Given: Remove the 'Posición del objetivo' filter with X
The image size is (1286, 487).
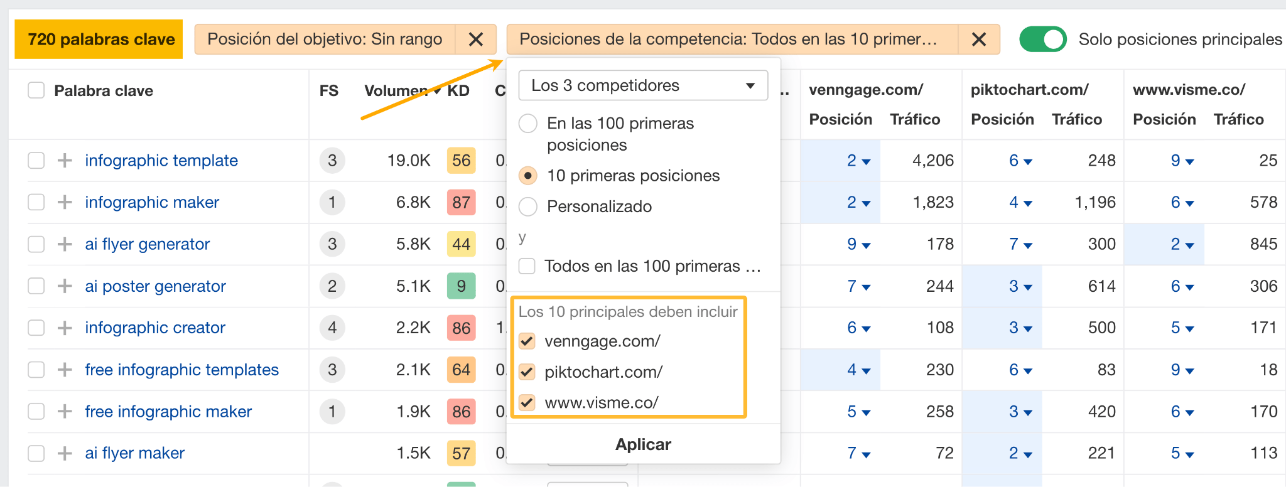Looking at the screenshot, I should (476, 40).
